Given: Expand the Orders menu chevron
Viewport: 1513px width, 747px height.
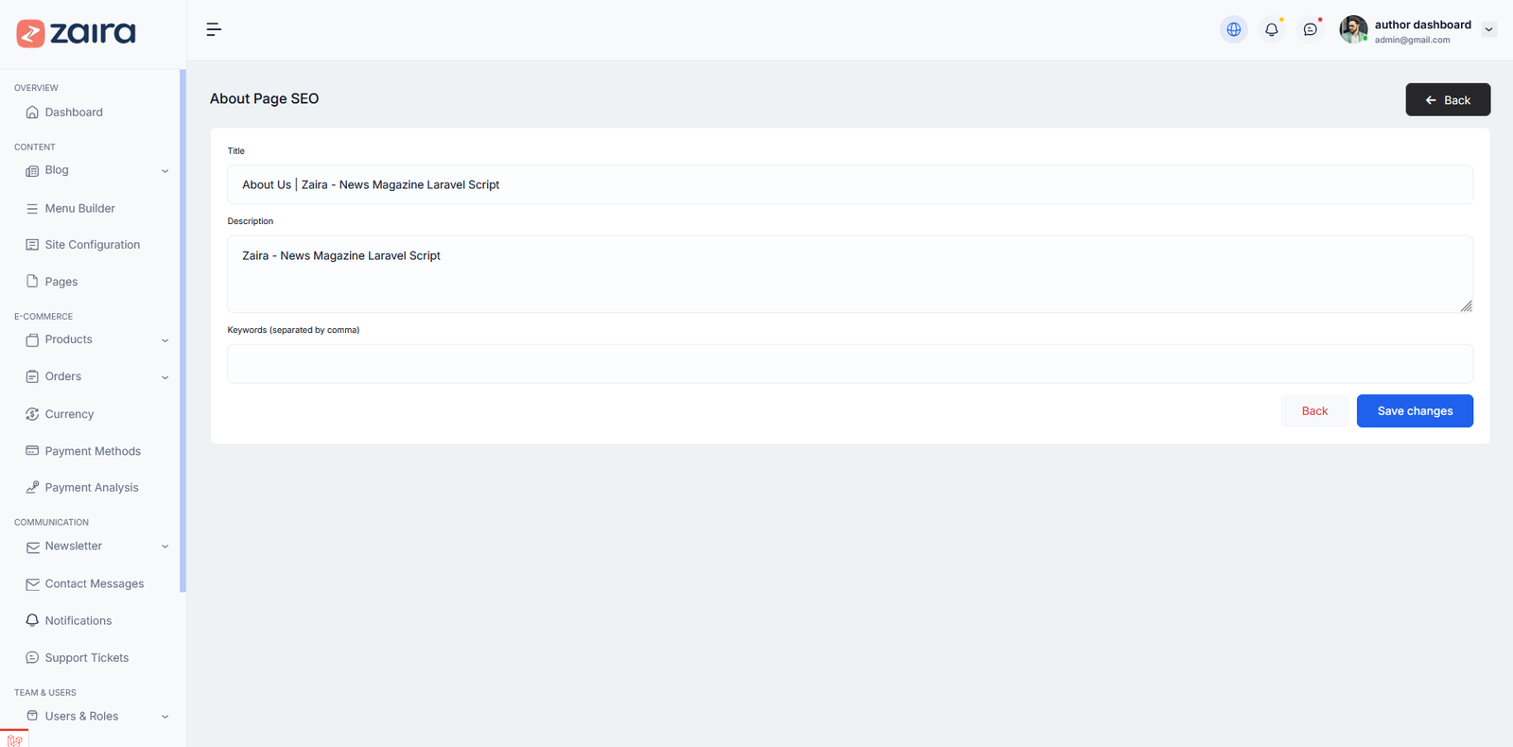Looking at the screenshot, I should click(x=165, y=377).
